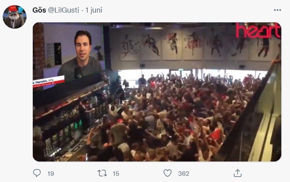Like the tweet with the heart icon
This screenshot has width=290, height=182.
pyautogui.click(x=168, y=173)
